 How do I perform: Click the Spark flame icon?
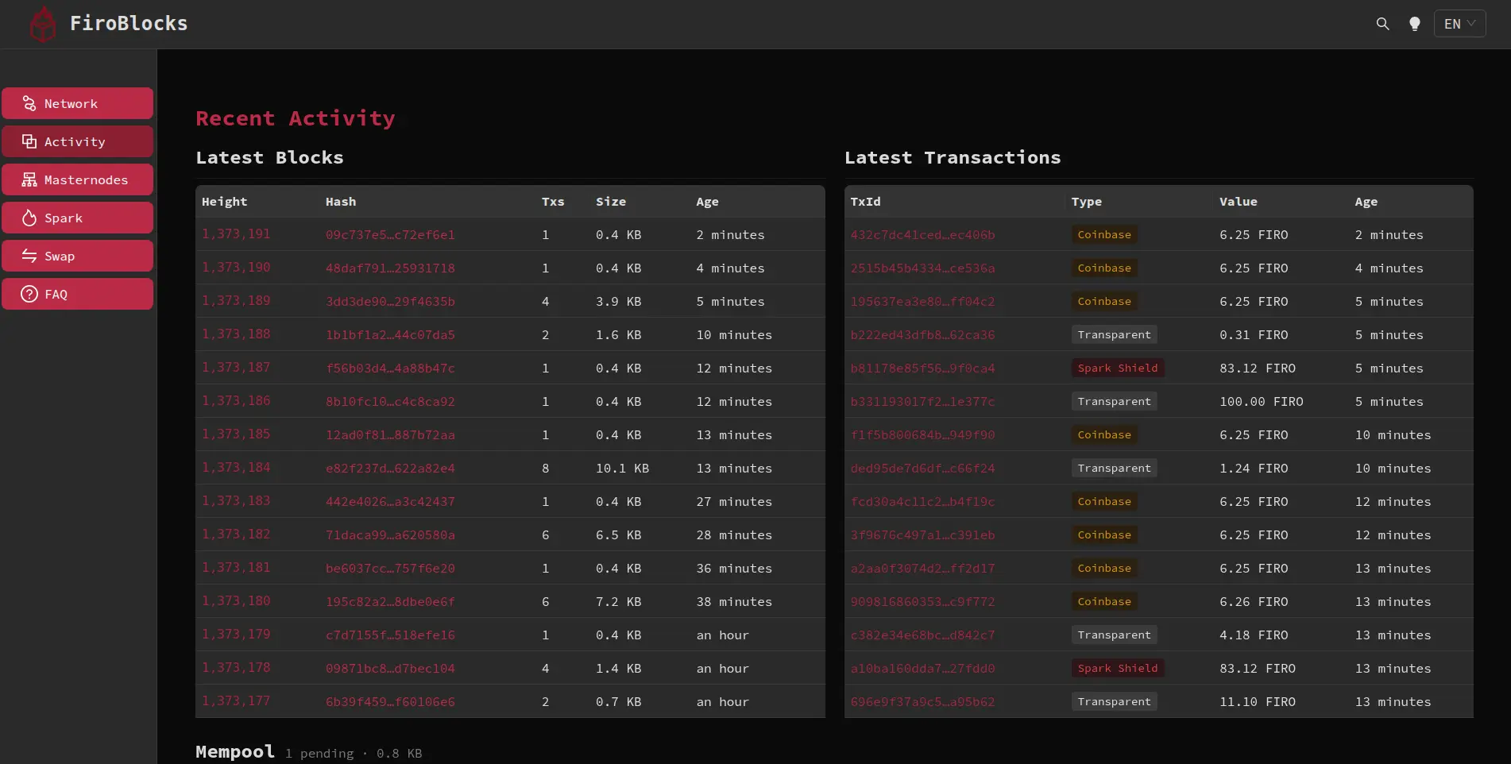click(x=29, y=218)
